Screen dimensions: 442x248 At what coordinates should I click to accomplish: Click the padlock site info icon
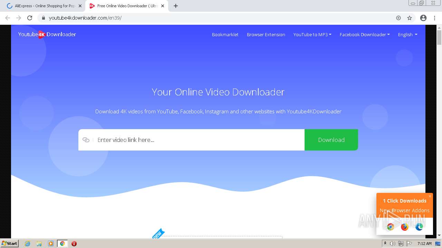[x=43, y=18]
